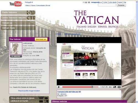The width and height of the screenshot is (138, 103).
Task: Select the ESPAÑOL channel language
Action: (x=102, y=27)
